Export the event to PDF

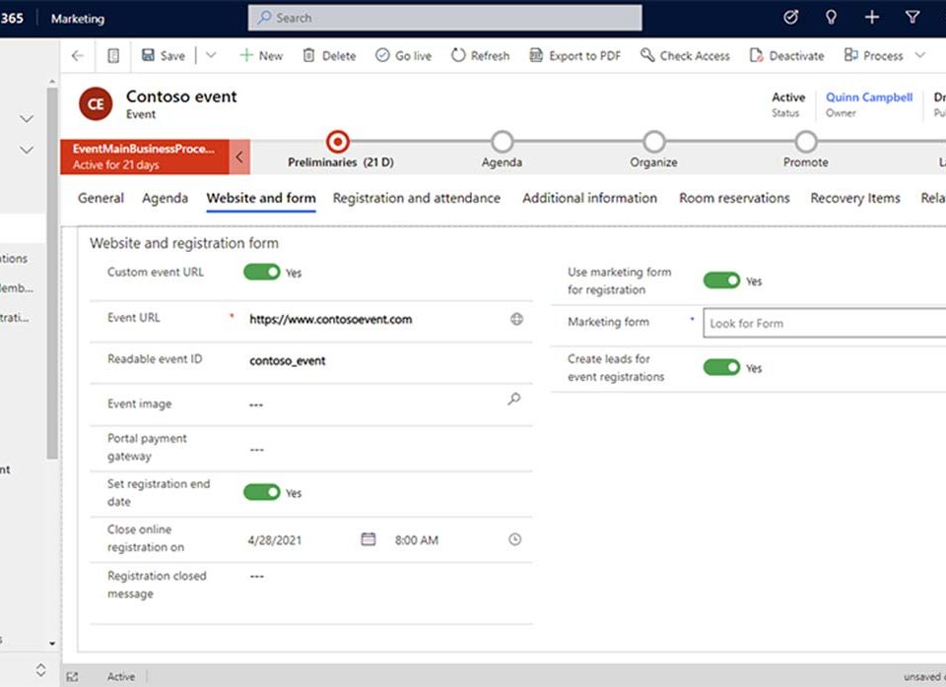click(574, 55)
